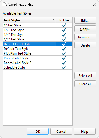Click In Use checkmark for 1/2" Text Style
This screenshot has height=138, width=99.
64,30
